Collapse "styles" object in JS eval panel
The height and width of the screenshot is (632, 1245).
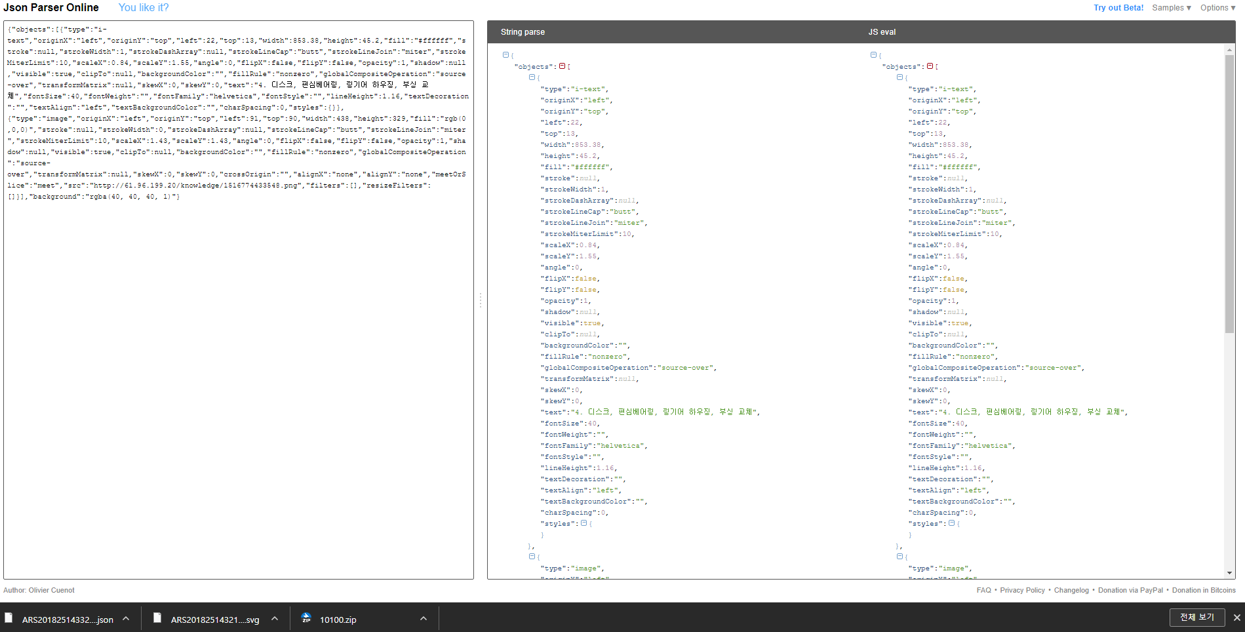(951, 523)
